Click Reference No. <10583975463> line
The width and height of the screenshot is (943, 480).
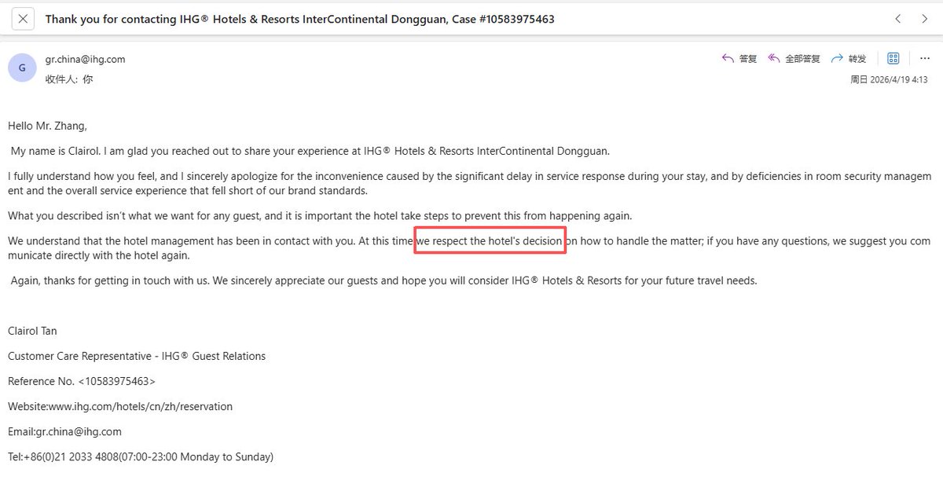click(x=82, y=381)
